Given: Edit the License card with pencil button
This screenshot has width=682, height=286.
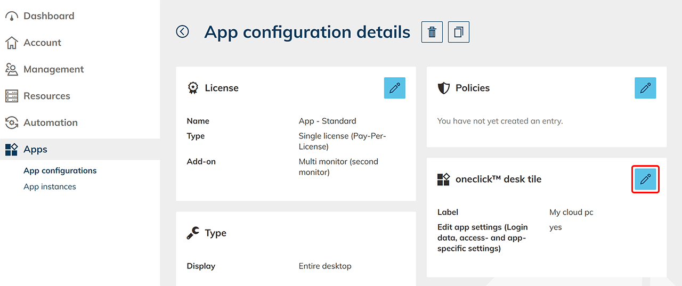Looking at the screenshot, I should pyautogui.click(x=394, y=88).
